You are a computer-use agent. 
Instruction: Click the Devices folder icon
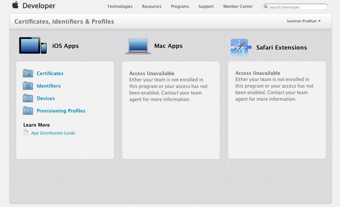(x=28, y=98)
